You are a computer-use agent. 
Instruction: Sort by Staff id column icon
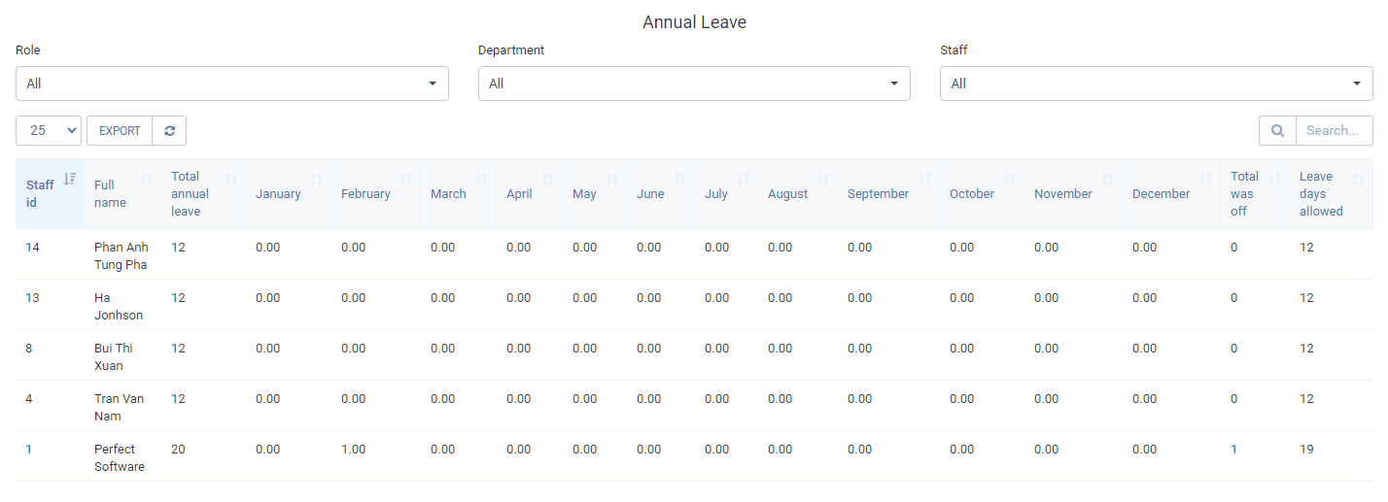point(69,179)
